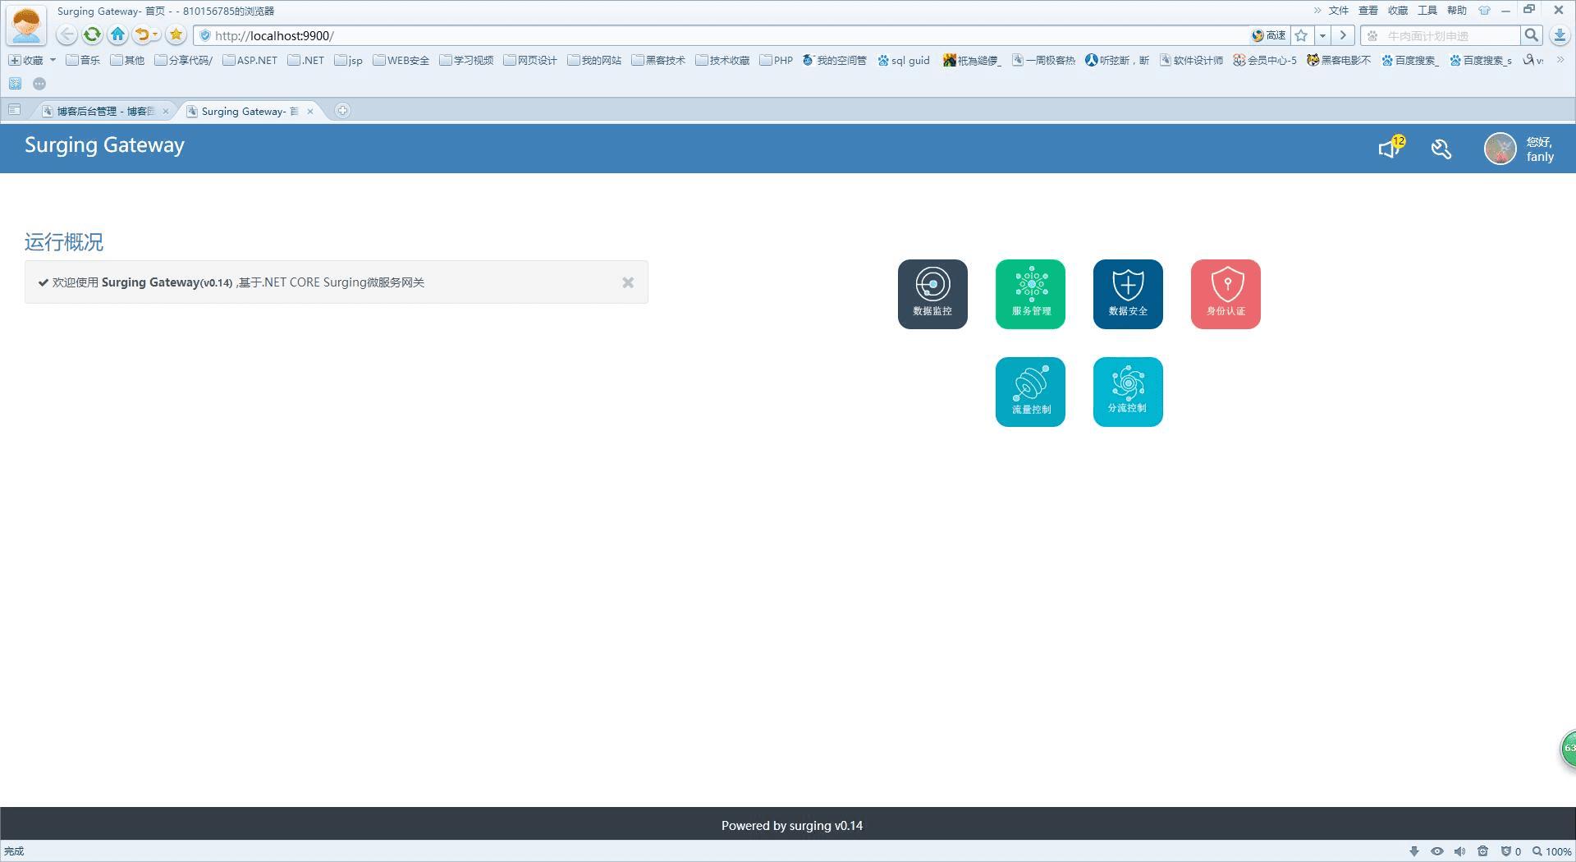Open the bookmark star dropdown arrow

tap(1322, 35)
